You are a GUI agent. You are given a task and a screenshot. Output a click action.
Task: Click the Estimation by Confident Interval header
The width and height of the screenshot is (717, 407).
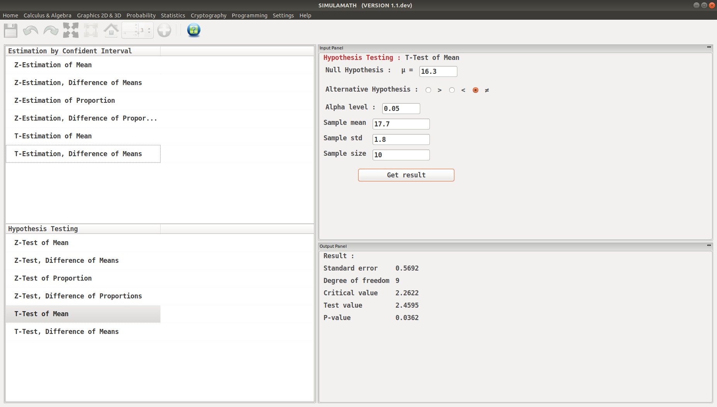click(83, 51)
